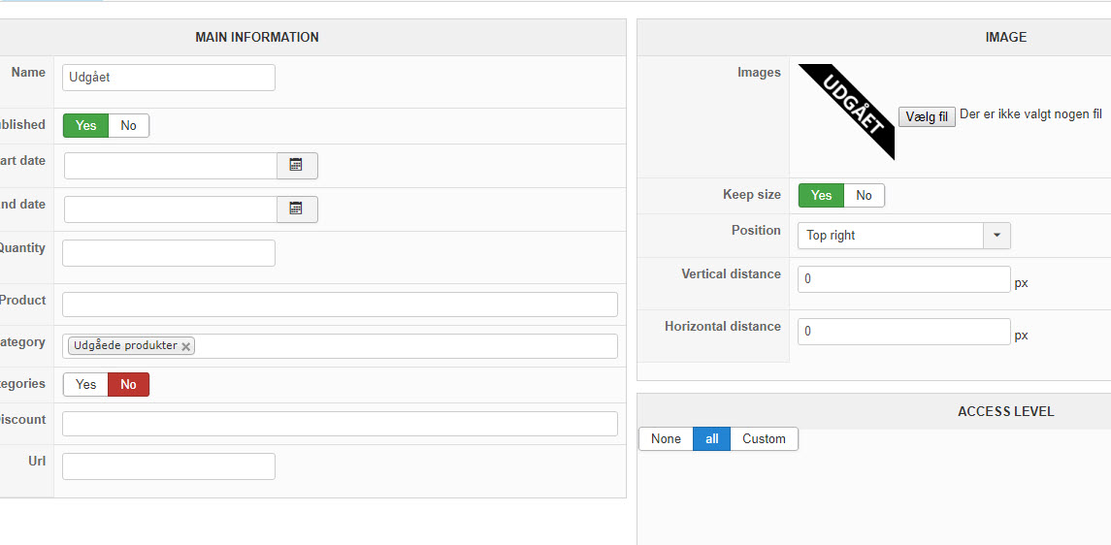The image size is (1111, 545).
Task: Select Custom access level
Action: point(764,439)
